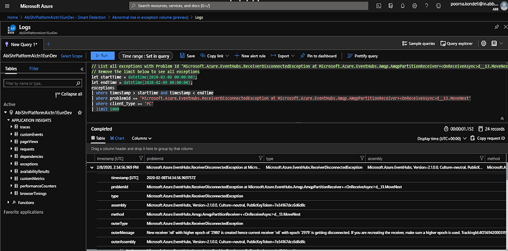Favorite AbiShrPlatformAictn1EunDev with the star
Screen dimensions: 508x251
[x=80, y=113]
